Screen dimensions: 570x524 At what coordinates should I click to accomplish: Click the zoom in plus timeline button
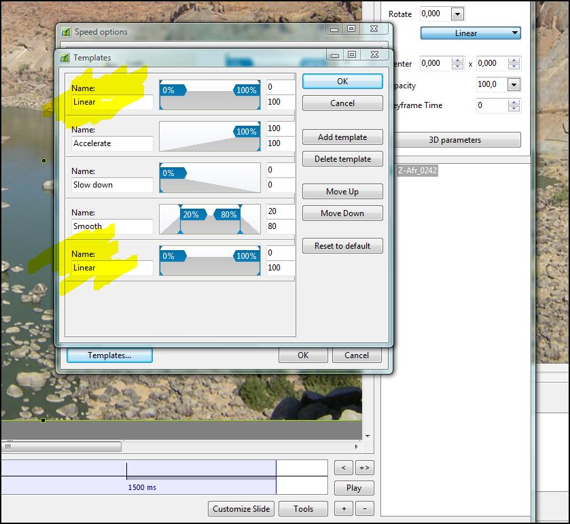344,508
